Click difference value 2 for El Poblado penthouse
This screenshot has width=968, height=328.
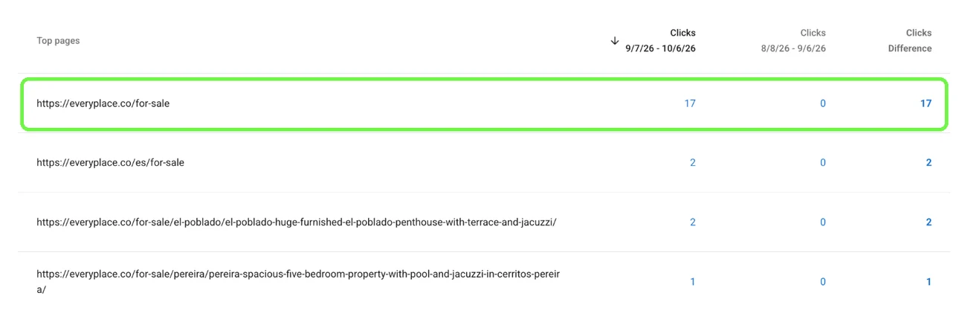click(x=929, y=222)
